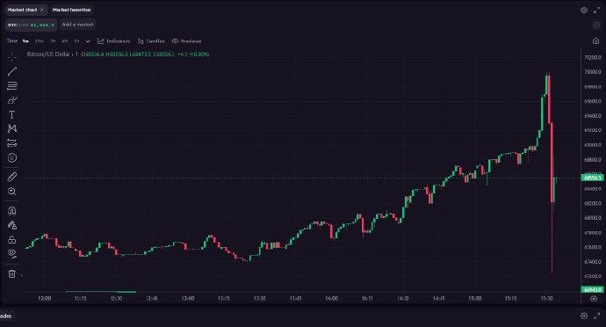606x327 pixels.
Task: Open the patterns drawing tool
Action: pos(12,128)
